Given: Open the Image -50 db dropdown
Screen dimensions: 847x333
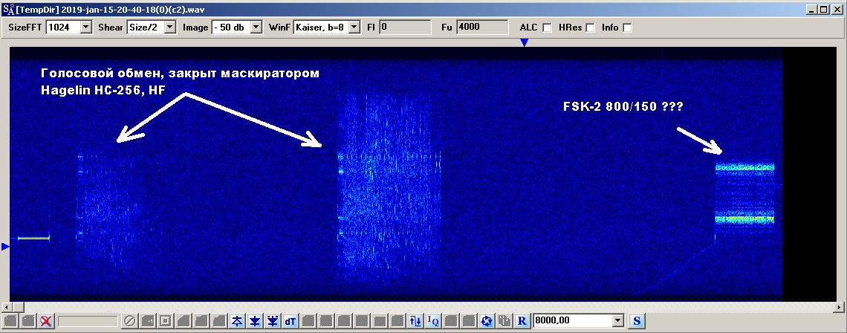Looking at the screenshot, I should (256, 27).
